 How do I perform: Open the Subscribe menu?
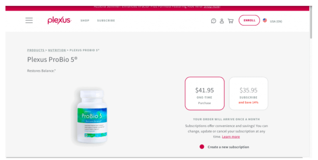click(x=106, y=20)
